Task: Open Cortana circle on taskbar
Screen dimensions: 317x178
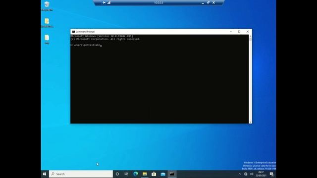Action: [x=117, y=174]
